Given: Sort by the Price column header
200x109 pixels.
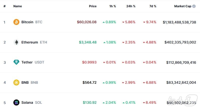Looking at the screenshot, I should [93, 6].
